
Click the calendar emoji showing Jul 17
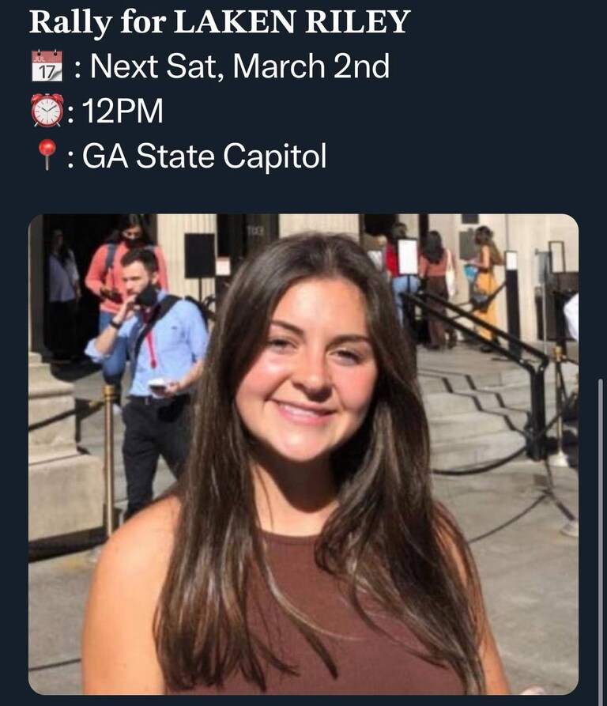47,66
